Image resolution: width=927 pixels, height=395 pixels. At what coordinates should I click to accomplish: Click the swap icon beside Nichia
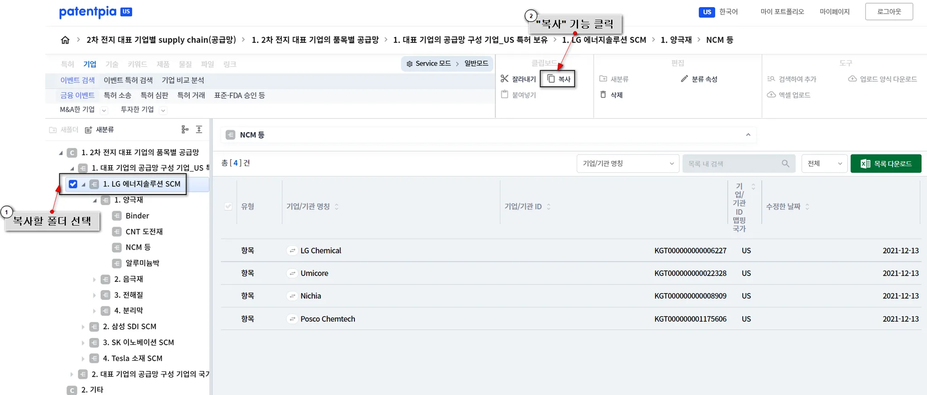pos(292,296)
